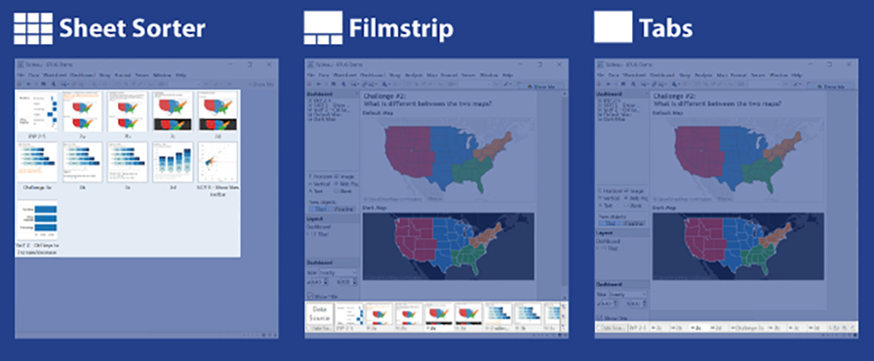Open Analysis menu in Filmstrip window
Screen dimensions: 874x361
[x=414, y=75]
